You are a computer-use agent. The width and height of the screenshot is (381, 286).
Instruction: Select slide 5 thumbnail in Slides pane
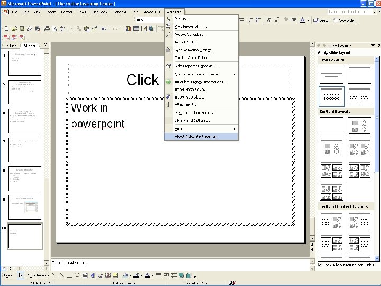[24, 92]
